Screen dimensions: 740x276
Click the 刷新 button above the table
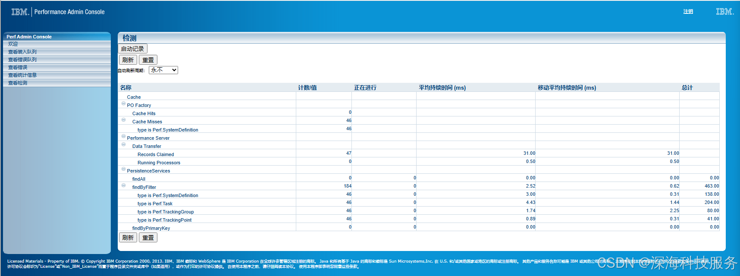point(128,60)
